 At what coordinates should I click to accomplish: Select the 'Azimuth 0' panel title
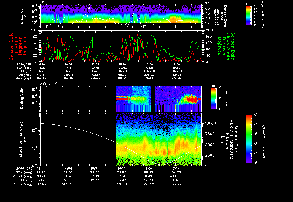point(49,84)
